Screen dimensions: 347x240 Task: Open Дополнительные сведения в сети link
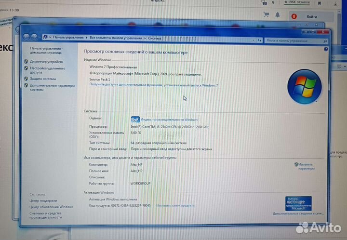(x=298, y=213)
